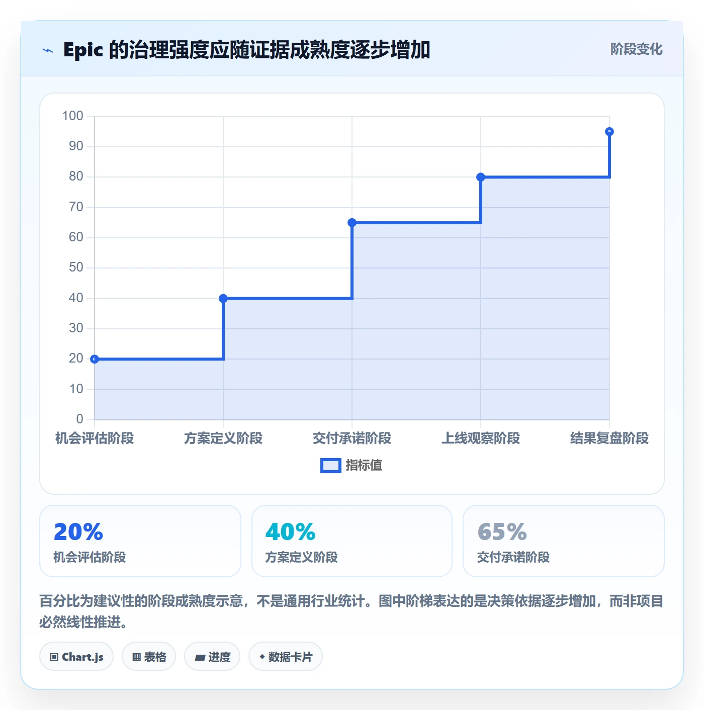Click the data point at 交付承诺阶段 (65)
Viewport: 704px width, 710px height.
(352, 223)
